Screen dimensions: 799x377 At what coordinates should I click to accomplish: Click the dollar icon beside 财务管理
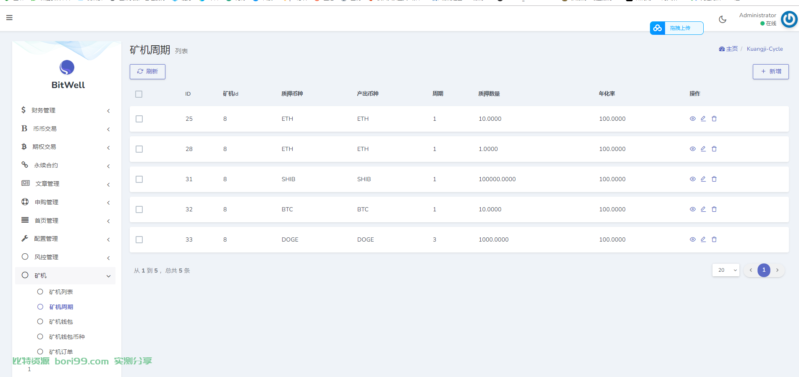click(24, 110)
